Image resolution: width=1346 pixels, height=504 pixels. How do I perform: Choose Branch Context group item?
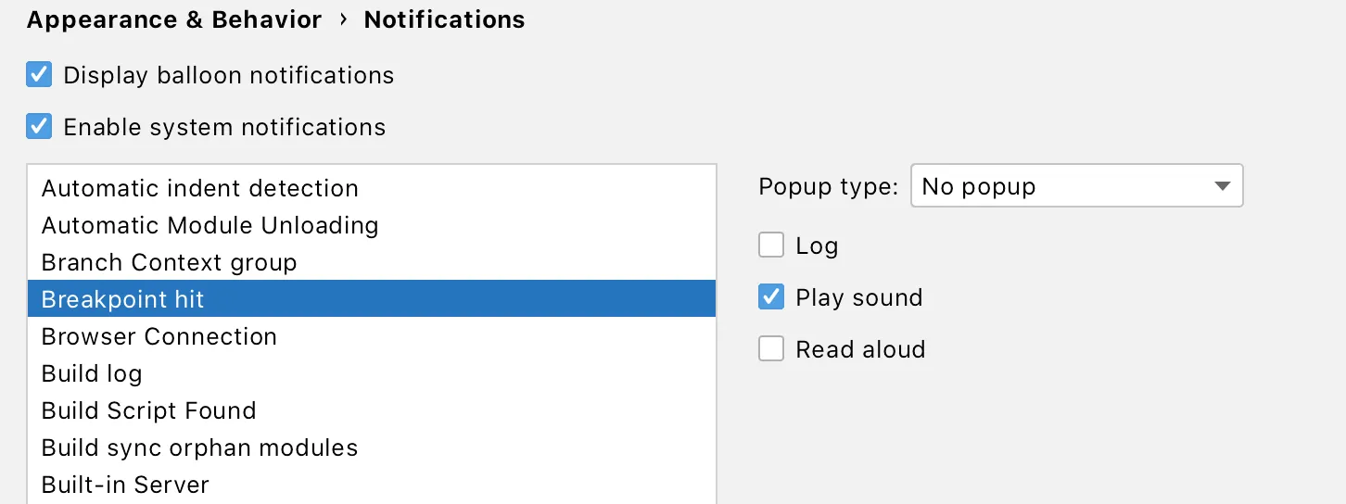coord(170,262)
